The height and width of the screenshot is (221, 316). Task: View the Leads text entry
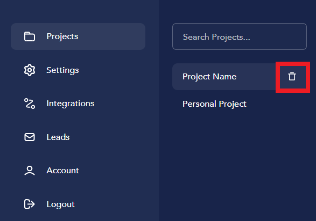tap(58, 137)
